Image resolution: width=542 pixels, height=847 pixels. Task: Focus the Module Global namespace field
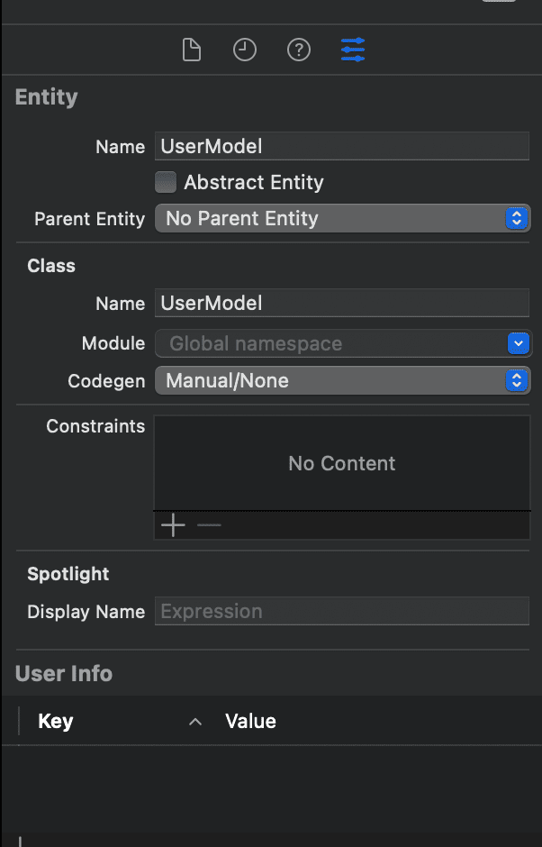click(x=330, y=343)
